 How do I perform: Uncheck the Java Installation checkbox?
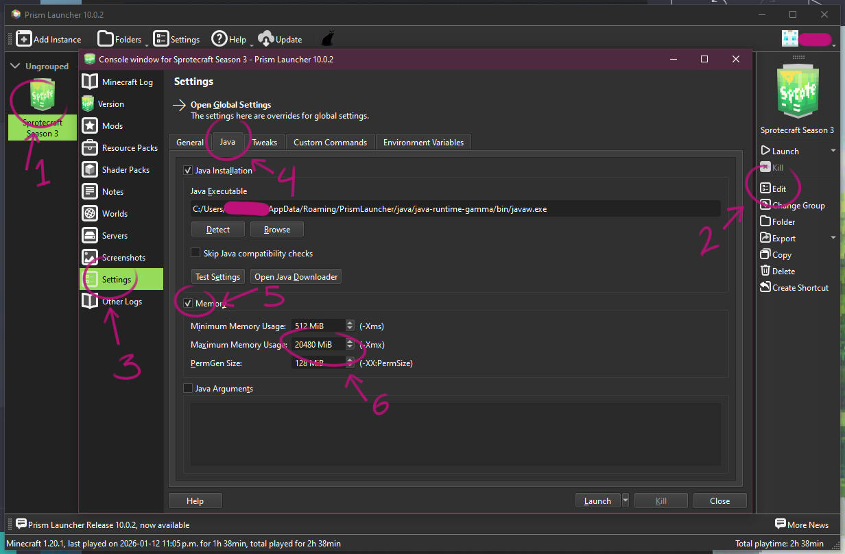coord(188,170)
